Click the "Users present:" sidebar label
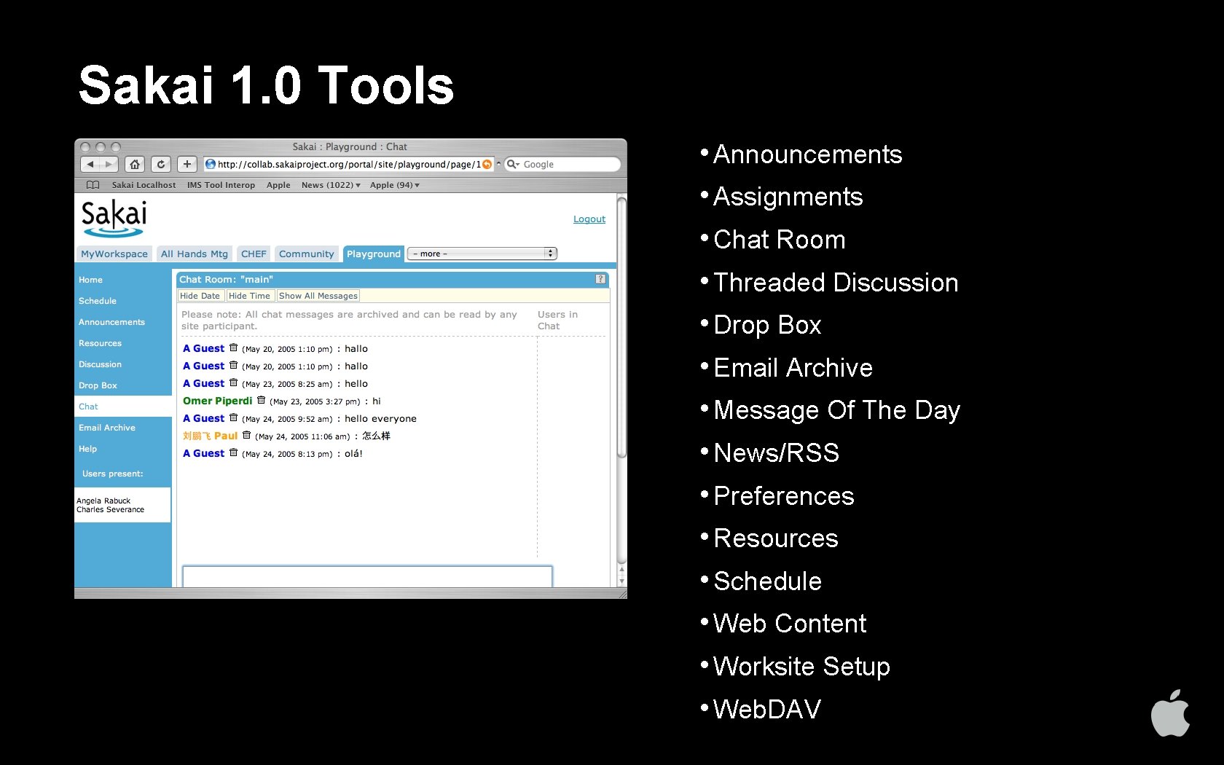 point(113,474)
